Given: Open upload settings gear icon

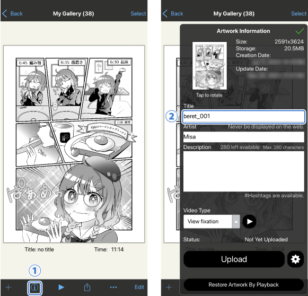Looking at the screenshot, I should (x=295, y=259).
